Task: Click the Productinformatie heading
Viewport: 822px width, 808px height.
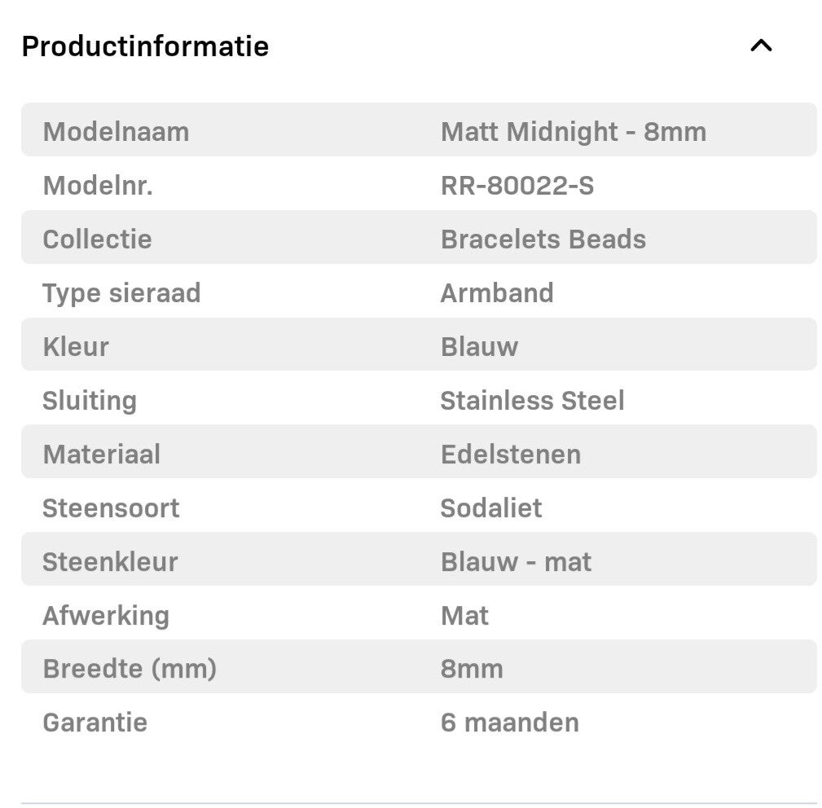Action: [x=145, y=46]
